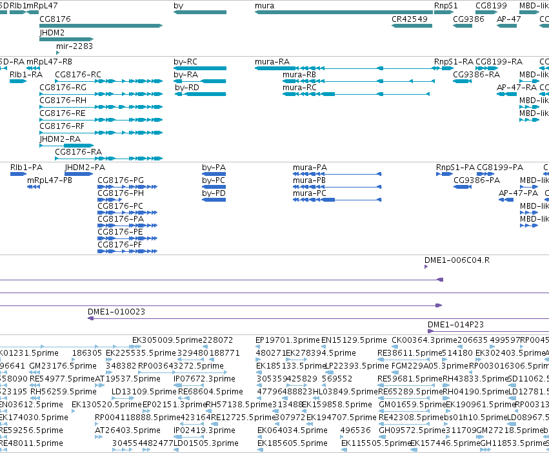
Task: Select the CG8199-RA transcript label
Action: pos(499,62)
